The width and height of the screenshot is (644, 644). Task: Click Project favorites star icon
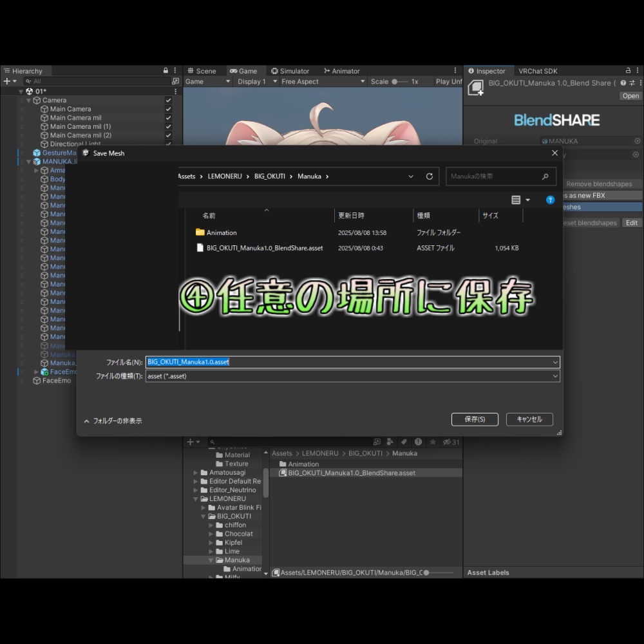[x=433, y=442]
